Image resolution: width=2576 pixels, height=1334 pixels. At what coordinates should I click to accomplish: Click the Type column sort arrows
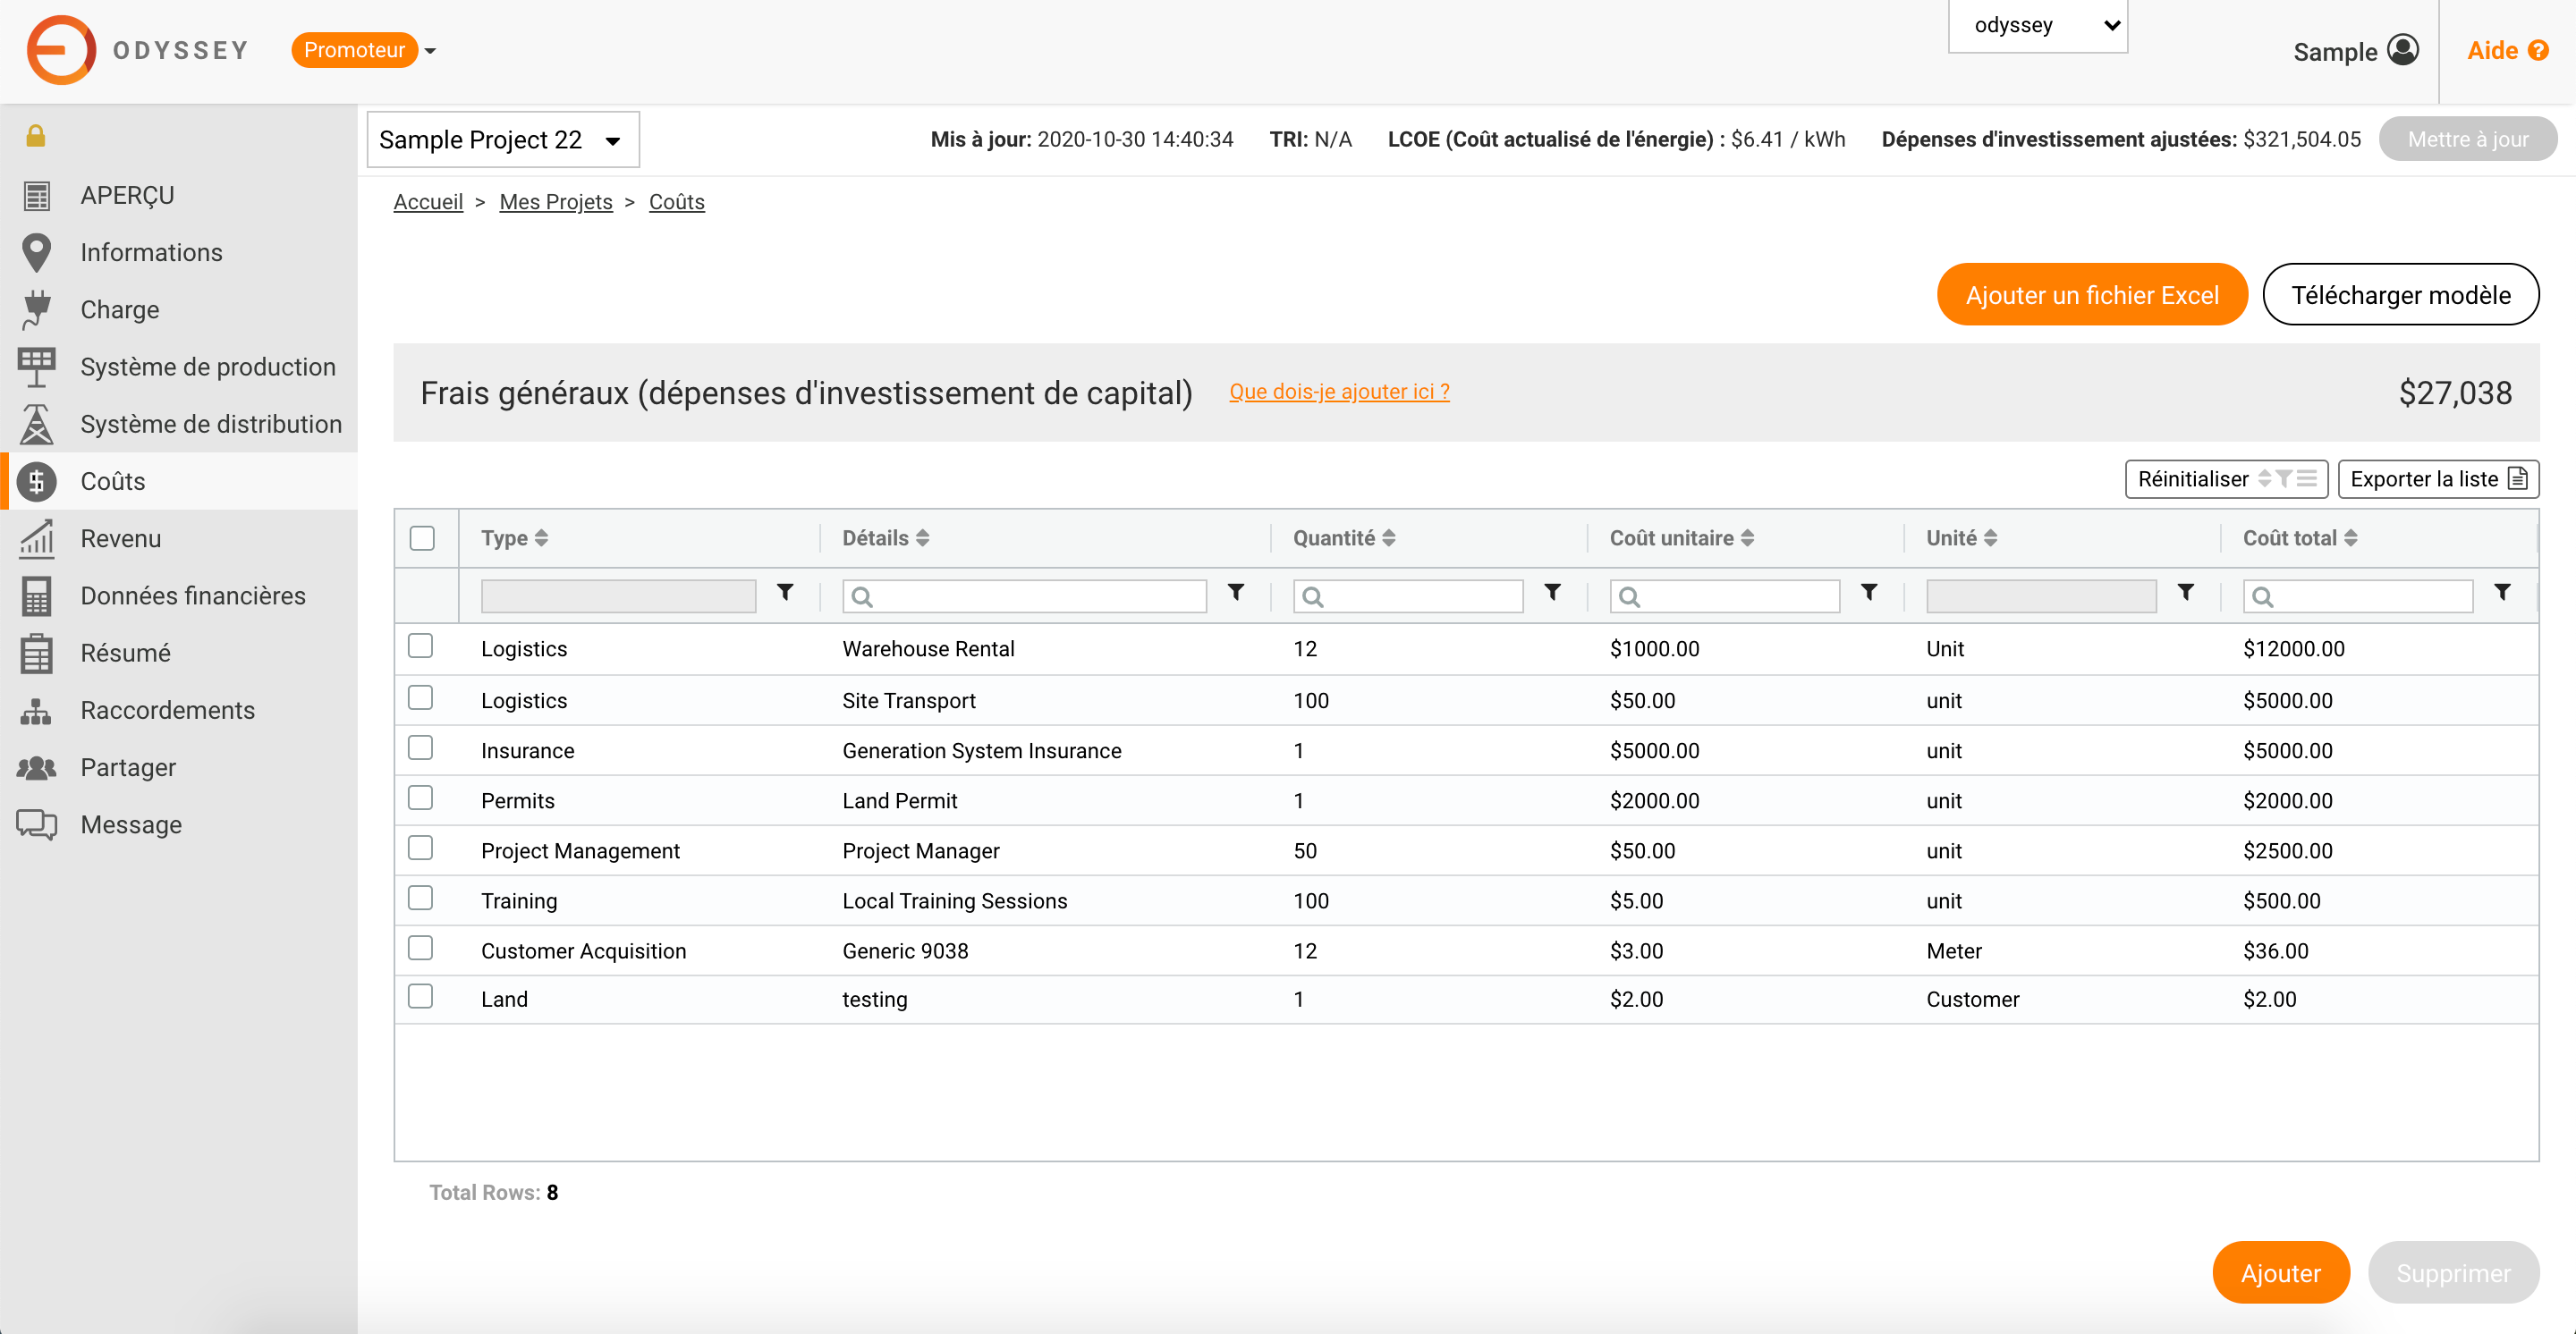click(541, 537)
